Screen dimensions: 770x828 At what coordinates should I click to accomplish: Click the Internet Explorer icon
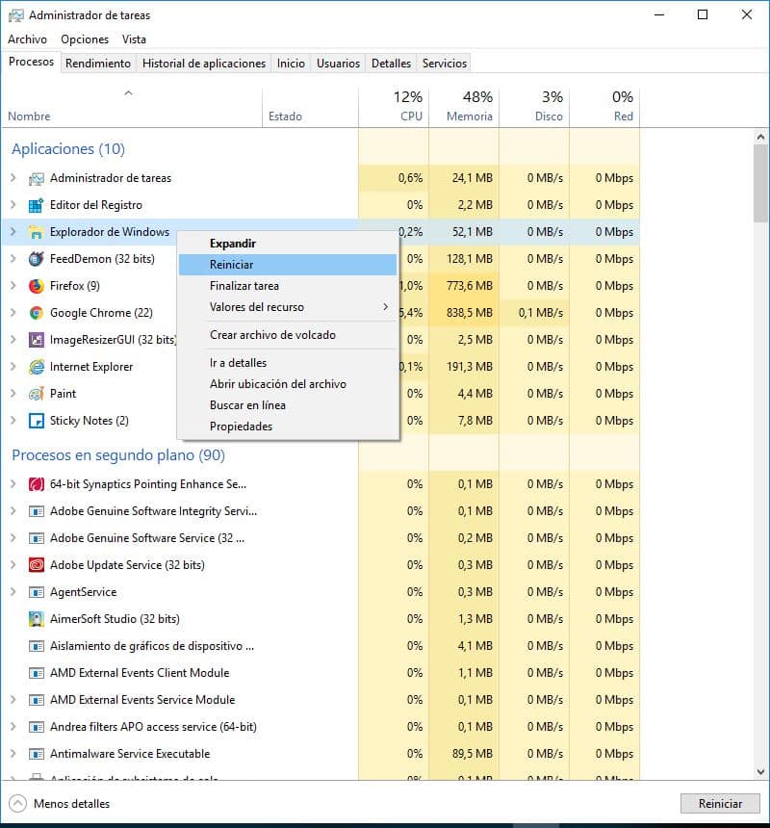pos(37,367)
